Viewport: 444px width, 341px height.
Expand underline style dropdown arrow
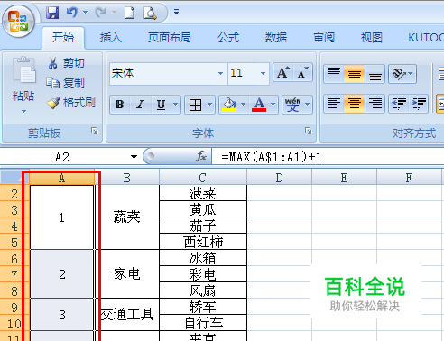(175, 105)
